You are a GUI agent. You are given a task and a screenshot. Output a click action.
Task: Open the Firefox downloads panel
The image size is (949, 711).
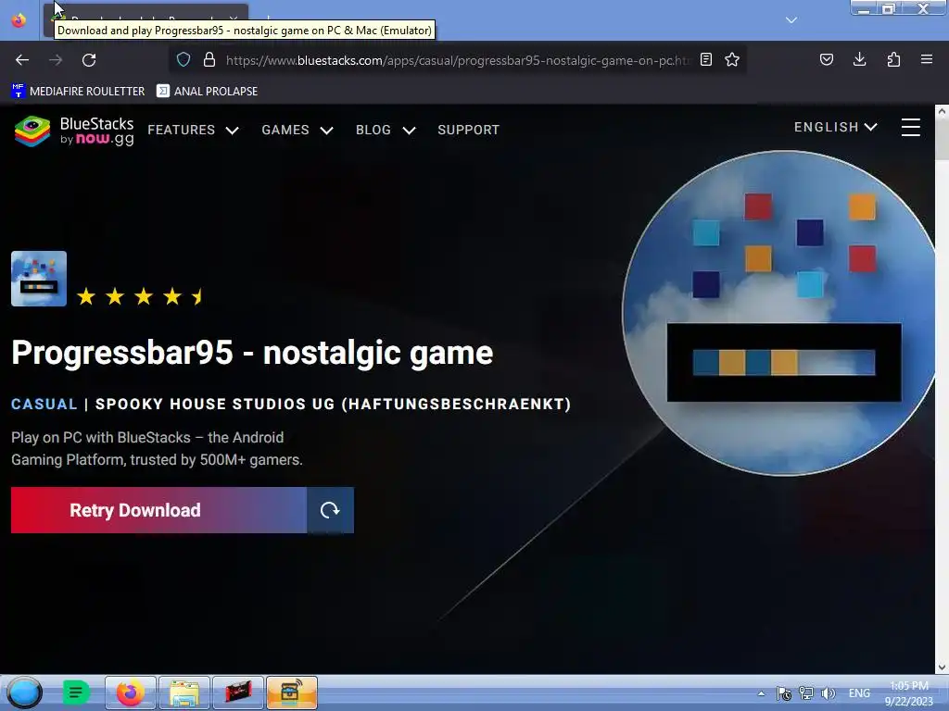point(859,59)
